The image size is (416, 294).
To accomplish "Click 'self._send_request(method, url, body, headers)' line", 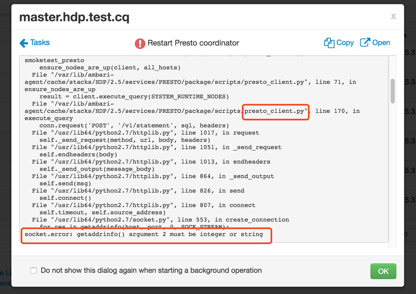I will [x=125, y=140].
